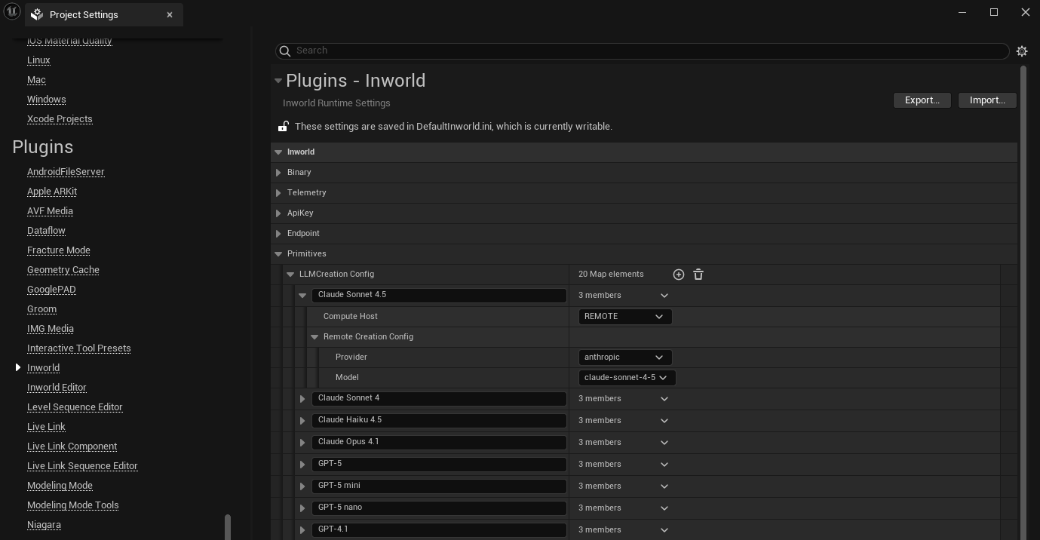Screen dimensions: 1040x540
Task: Collapse the Plugins - Inworld header
Action: pos(278,81)
